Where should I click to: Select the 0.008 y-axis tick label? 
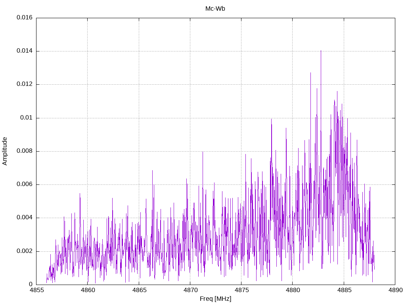pyautogui.click(x=24, y=151)
